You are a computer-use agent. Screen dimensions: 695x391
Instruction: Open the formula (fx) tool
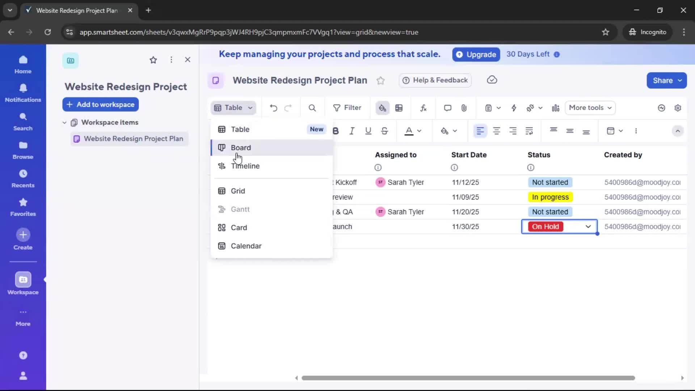(424, 108)
